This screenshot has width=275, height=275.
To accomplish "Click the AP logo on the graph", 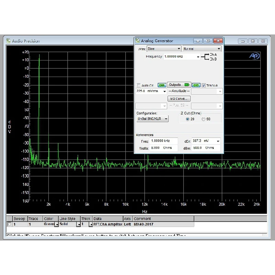I will click(x=254, y=56).
